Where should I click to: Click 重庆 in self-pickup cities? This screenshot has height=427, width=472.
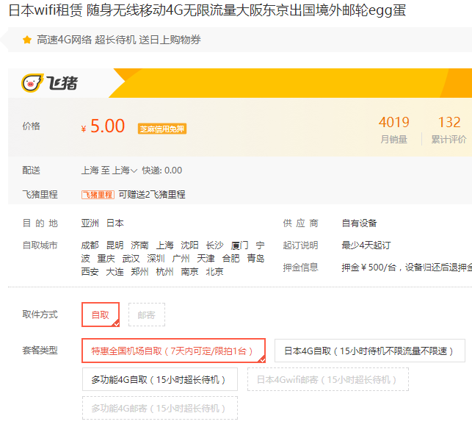point(106,259)
